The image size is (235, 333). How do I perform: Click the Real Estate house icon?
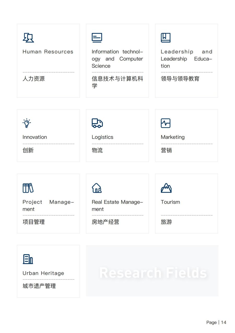(x=97, y=188)
